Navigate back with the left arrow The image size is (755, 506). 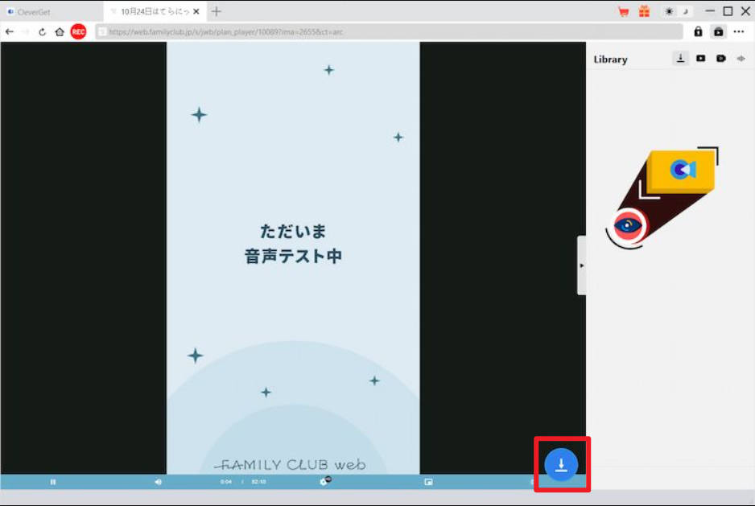pos(9,31)
